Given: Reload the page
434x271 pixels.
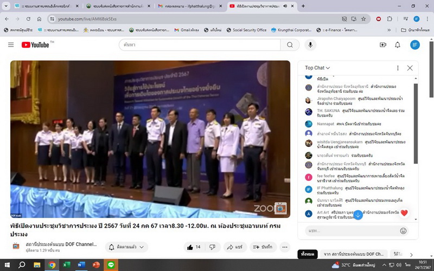Looking at the screenshot, I should click(28, 19).
